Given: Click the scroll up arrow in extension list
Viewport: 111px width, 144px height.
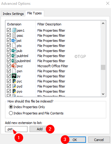Looking at the screenshot, I should 103,24.
